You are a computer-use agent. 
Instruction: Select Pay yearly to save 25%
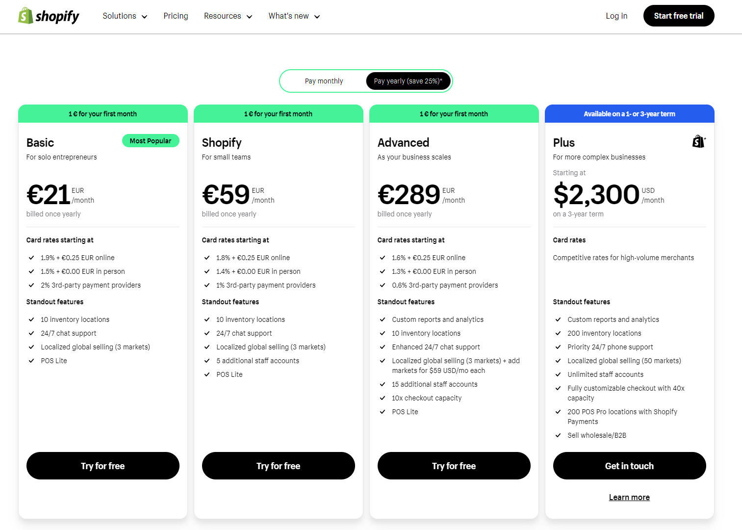(408, 80)
